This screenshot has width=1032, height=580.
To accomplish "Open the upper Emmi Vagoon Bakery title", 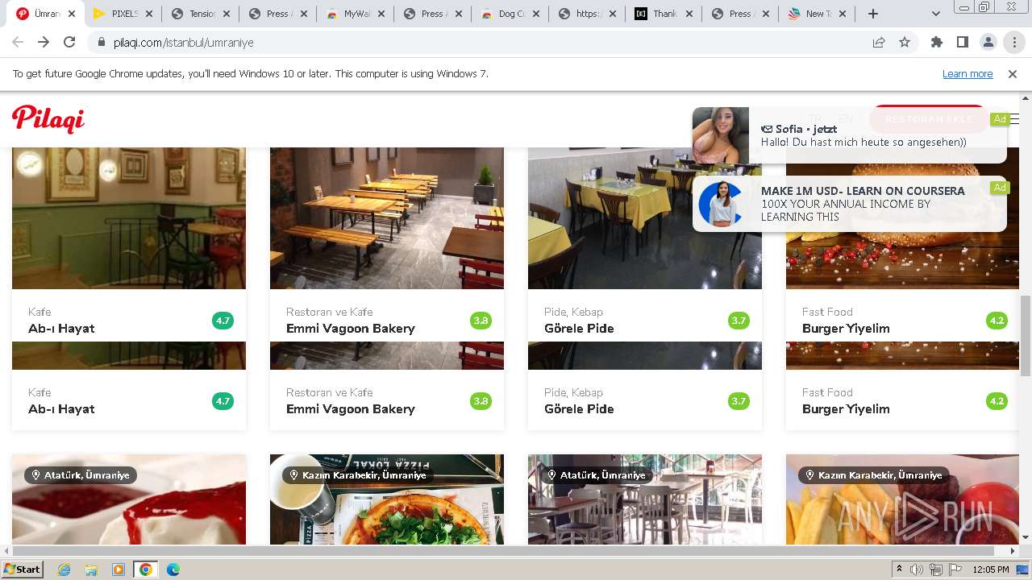I will pyautogui.click(x=351, y=329).
